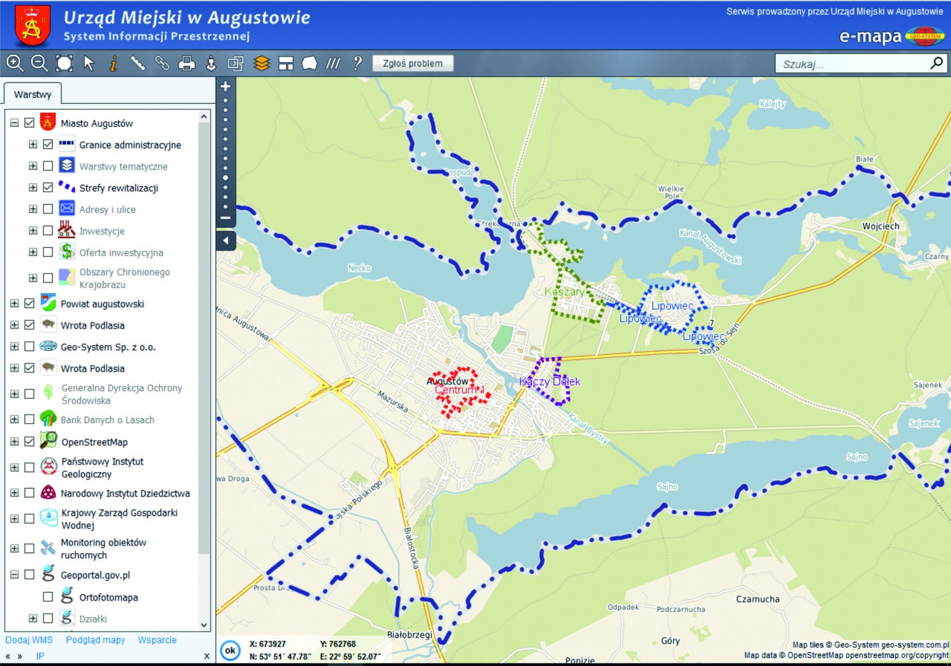Collapse the side panel with arrow
Viewport: 951px width, 666px height.
[x=226, y=240]
